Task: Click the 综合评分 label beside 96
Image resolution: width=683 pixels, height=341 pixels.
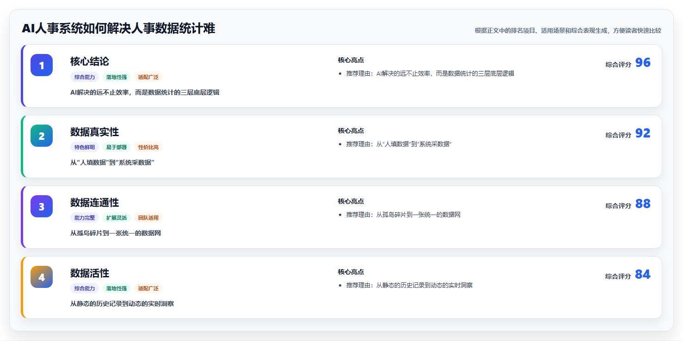Action: 618,65
